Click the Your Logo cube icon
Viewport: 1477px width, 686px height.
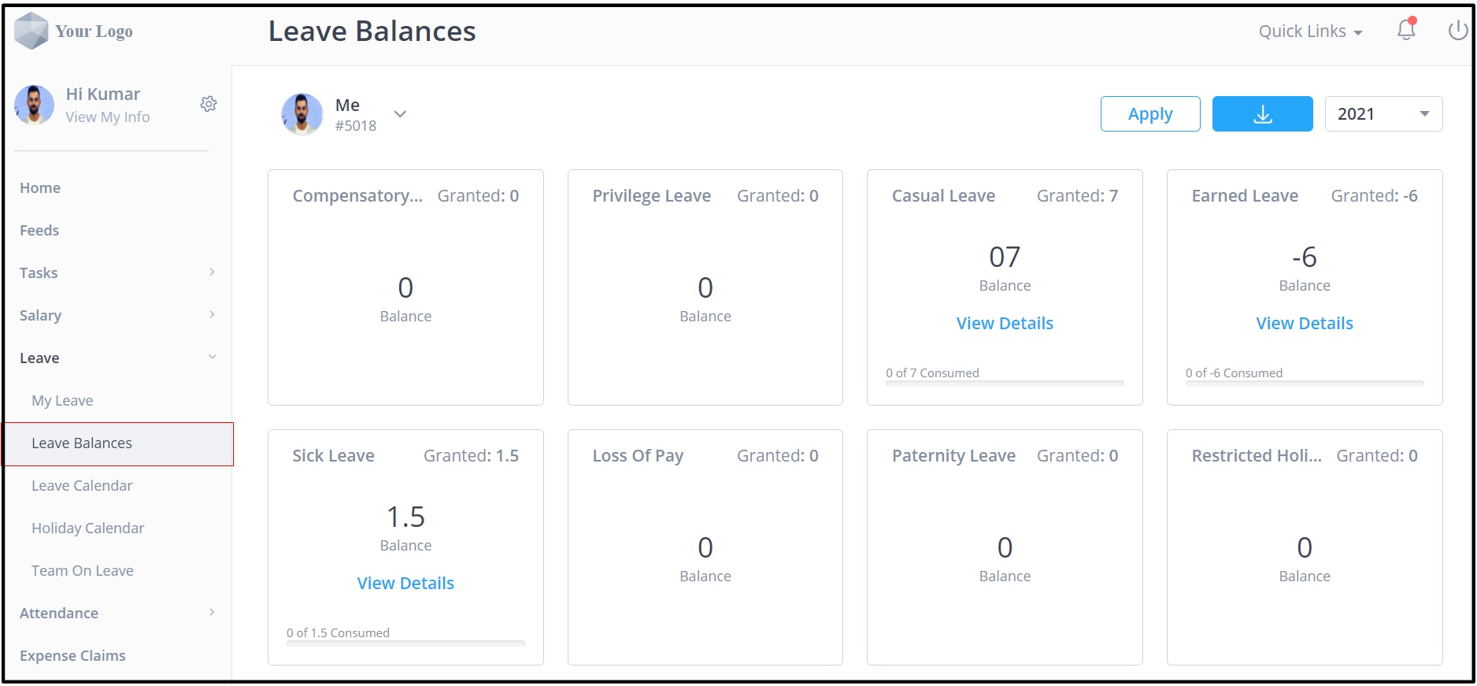pos(31,31)
